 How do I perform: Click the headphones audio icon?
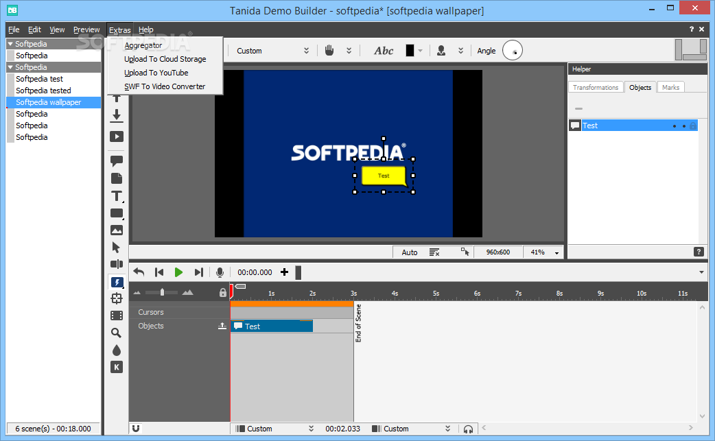[468, 429]
